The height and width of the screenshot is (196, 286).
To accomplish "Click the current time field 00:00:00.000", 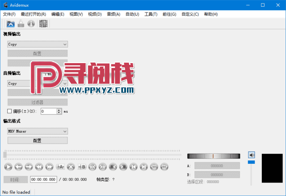I will click(43, 179).
